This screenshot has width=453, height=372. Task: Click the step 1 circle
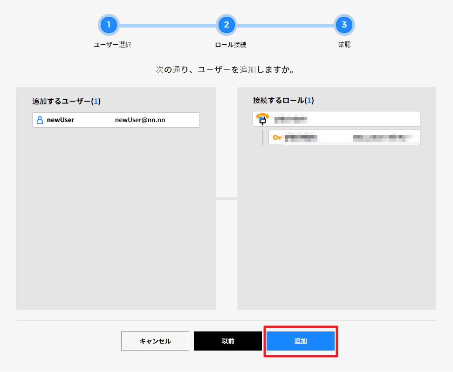click(x=109, y=25)
